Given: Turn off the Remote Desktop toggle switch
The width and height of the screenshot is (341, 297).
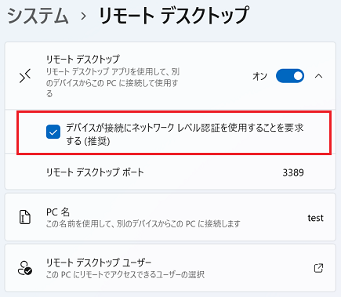Looking at the screenshot, I should (290, 76).
